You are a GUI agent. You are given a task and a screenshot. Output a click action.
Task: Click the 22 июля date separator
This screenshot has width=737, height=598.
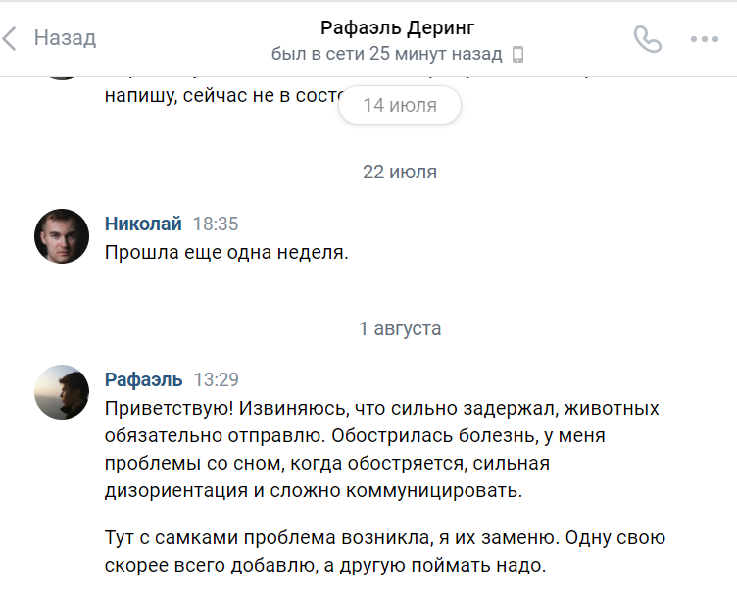(399, 172)
